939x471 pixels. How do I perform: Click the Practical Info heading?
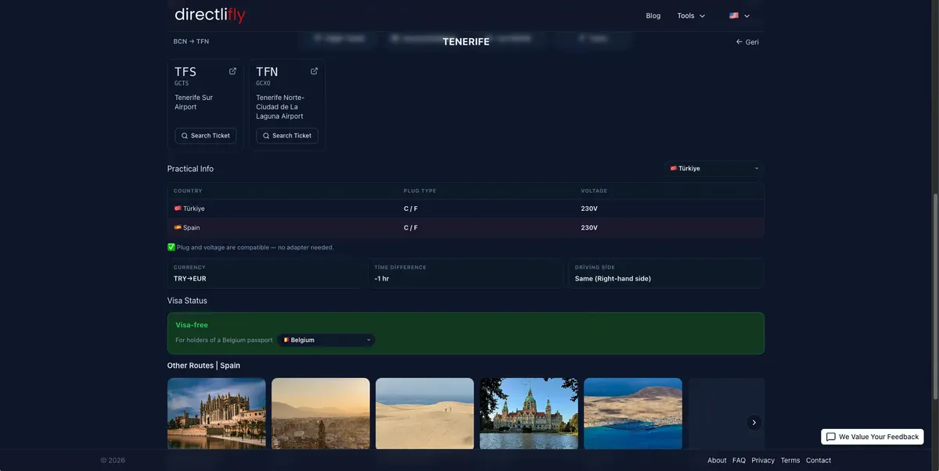pos(190,169)
